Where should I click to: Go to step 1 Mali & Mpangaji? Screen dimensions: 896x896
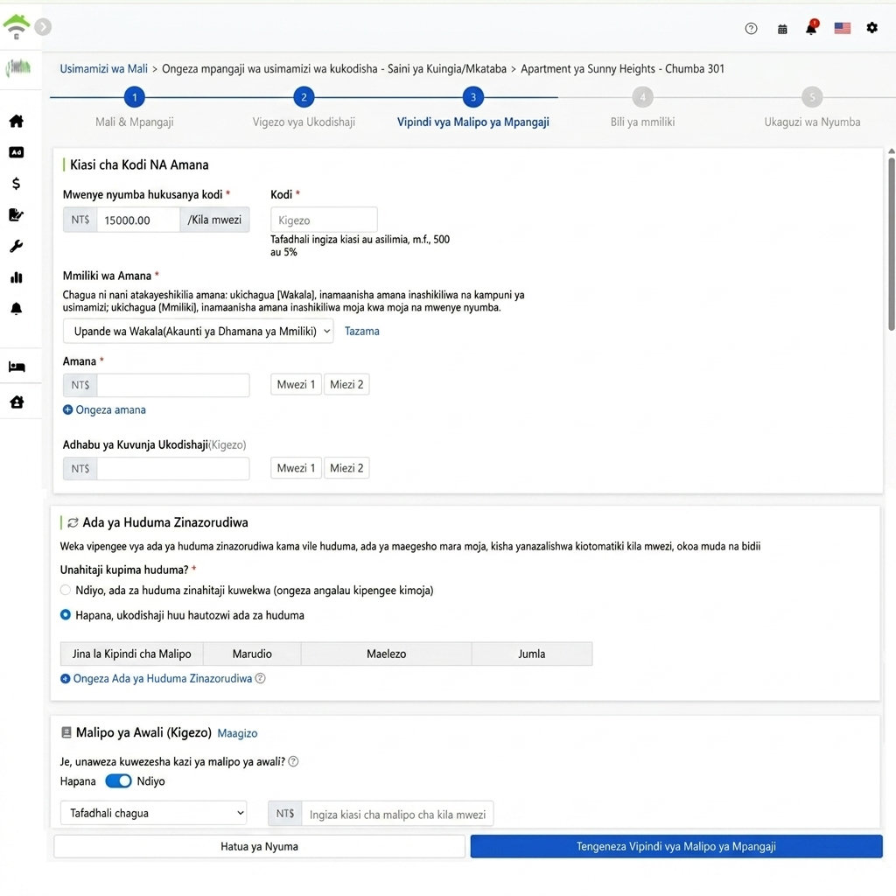click(x=134, y=97)
